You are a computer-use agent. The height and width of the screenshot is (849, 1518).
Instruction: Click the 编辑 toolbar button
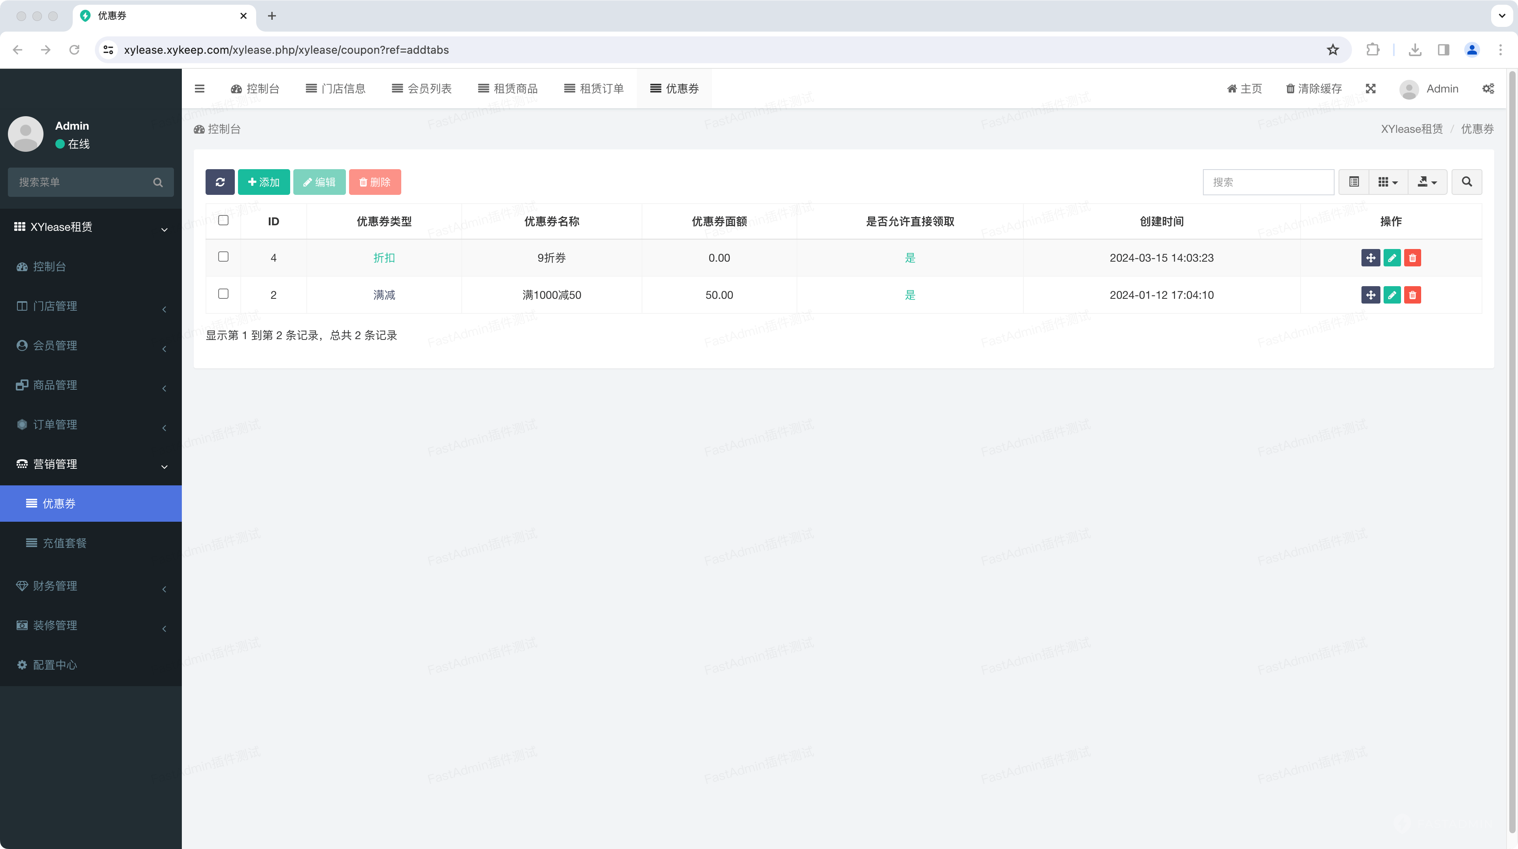319,182
